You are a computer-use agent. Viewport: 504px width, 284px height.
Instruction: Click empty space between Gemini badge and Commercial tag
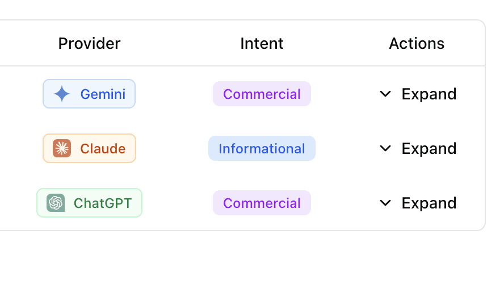[174, 94]
